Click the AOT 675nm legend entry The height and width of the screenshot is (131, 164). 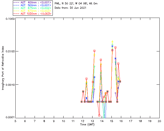[32, 8]
